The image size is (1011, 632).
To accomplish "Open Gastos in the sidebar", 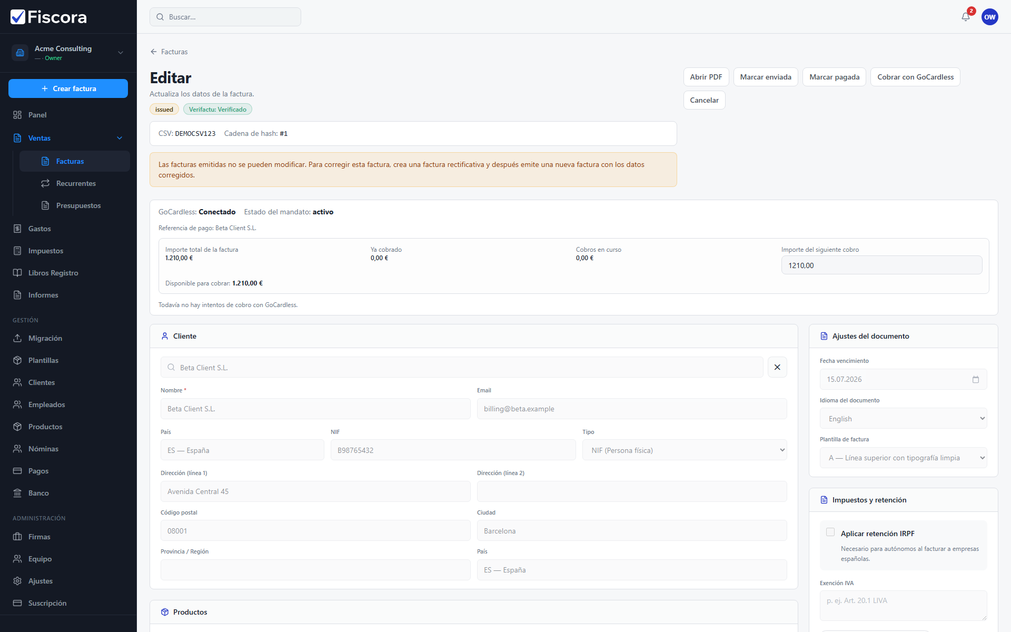I will (x=68, y=229).
